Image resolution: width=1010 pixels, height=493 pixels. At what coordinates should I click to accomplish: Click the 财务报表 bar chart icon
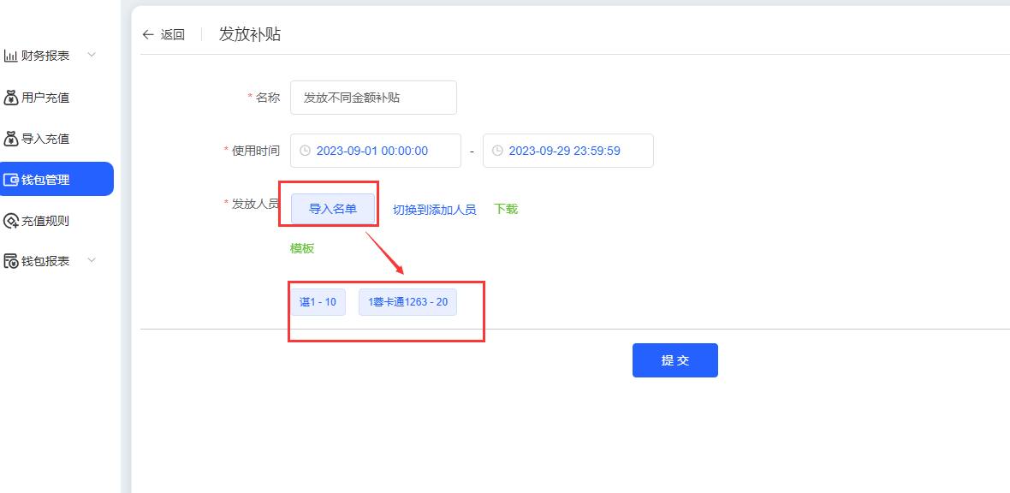point(11,56)
